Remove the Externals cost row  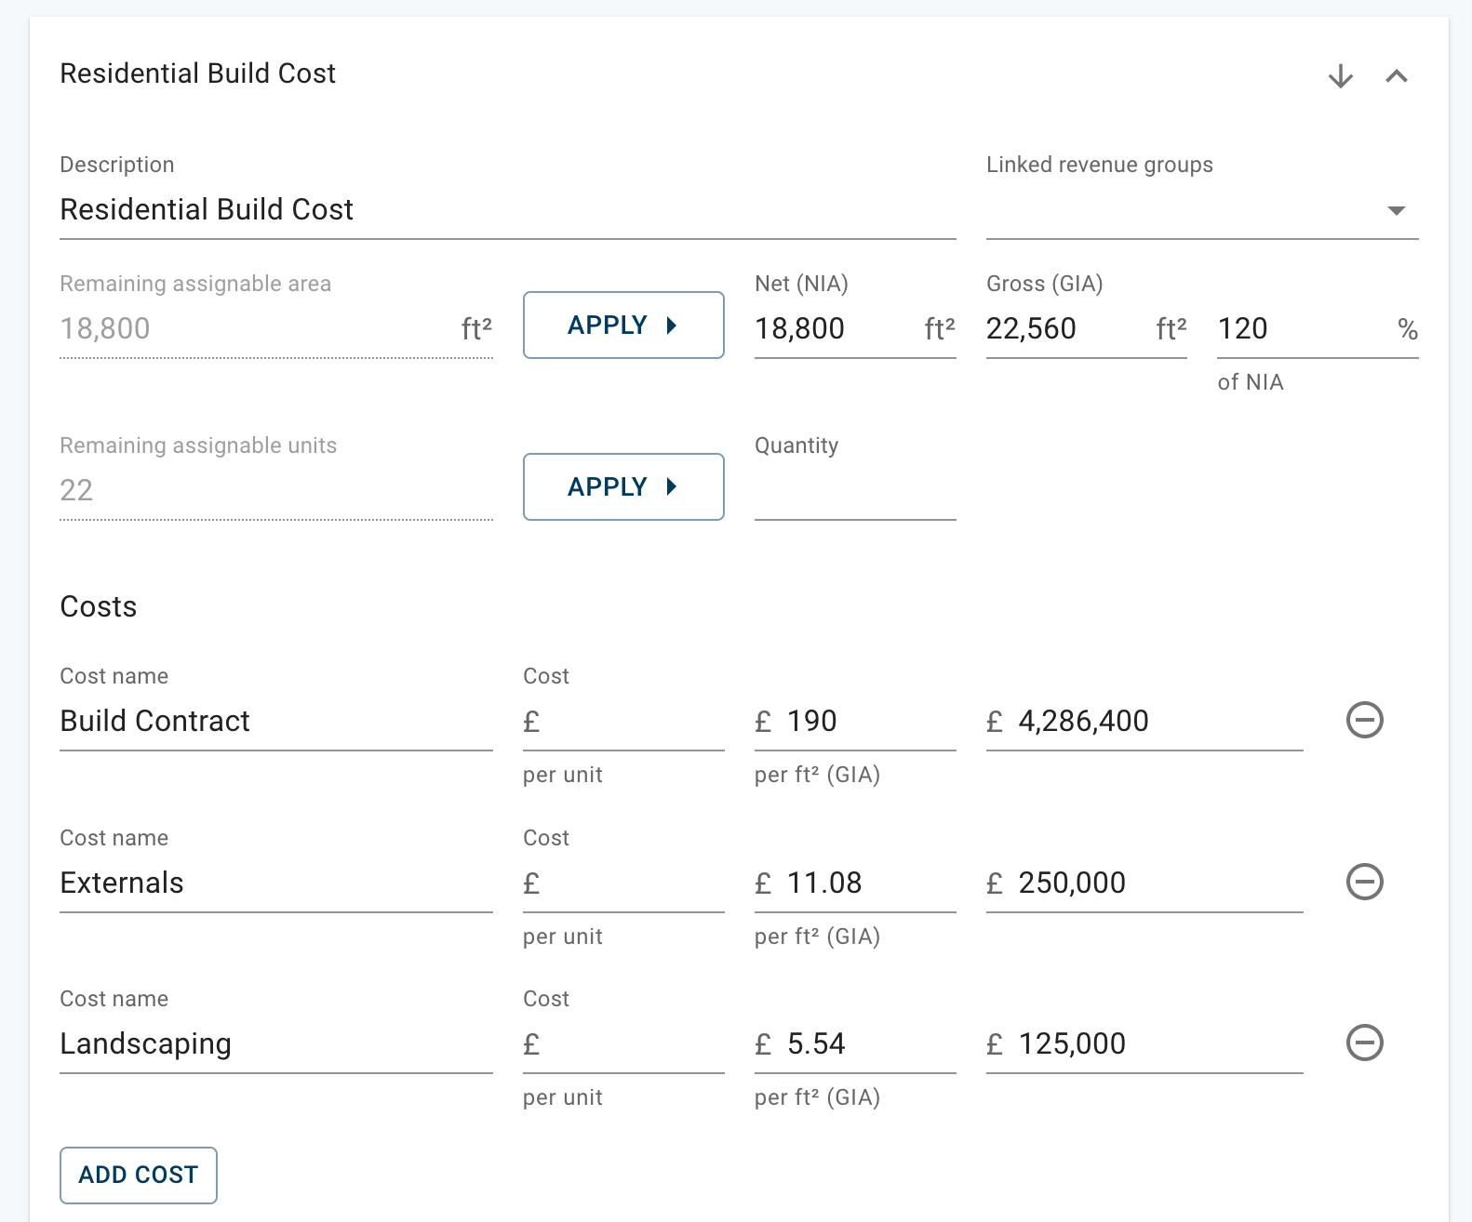tap(1365, 882)
